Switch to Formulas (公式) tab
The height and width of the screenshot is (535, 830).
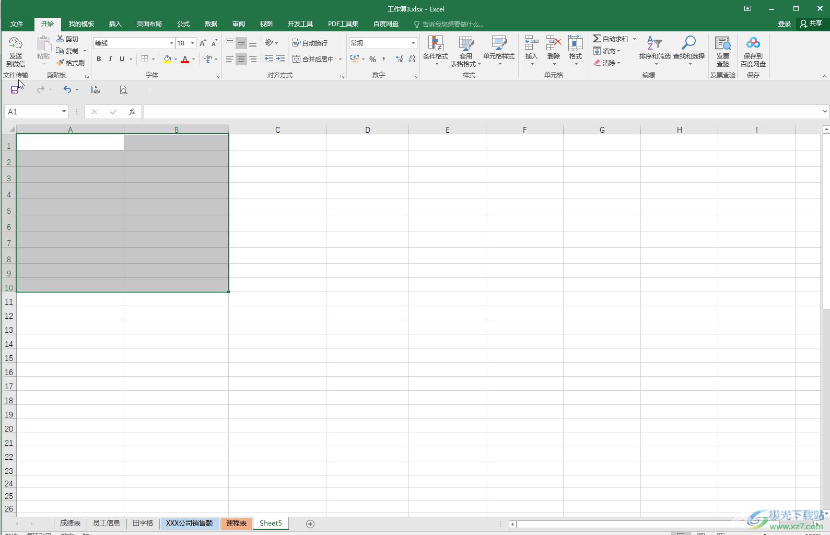click(x=183, y=24)
